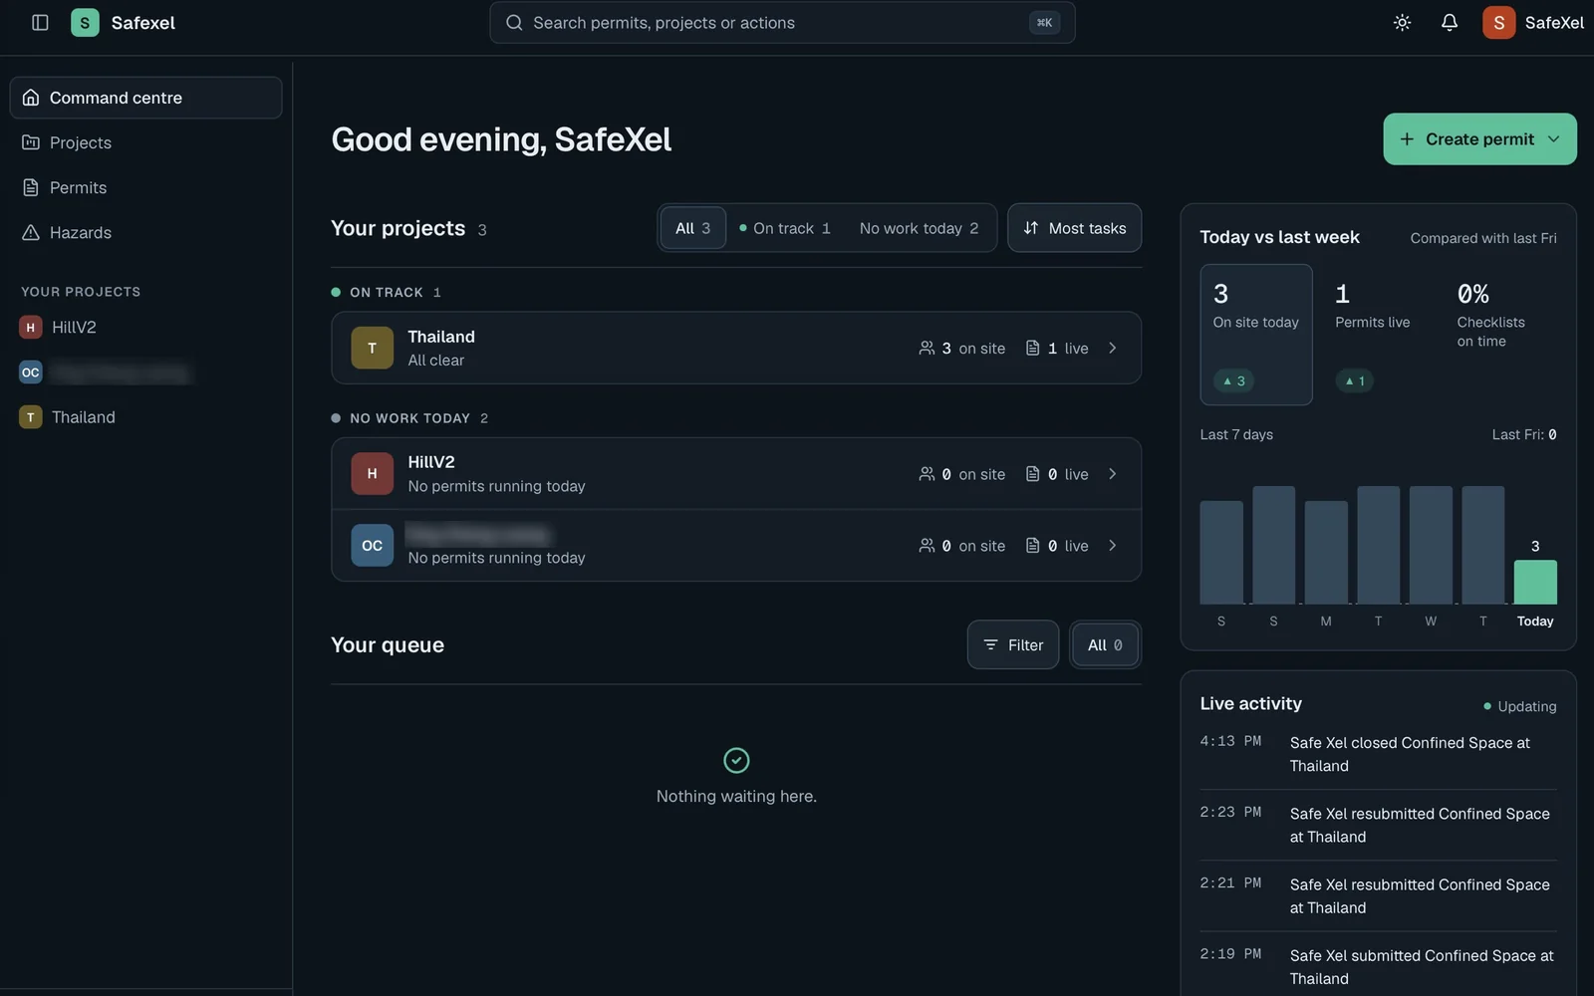
Task: Click the green Today bar in the chart
Action: tap(1535, 582)
